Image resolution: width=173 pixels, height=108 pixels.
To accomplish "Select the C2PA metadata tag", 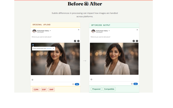I will click(x=36, y=89).
